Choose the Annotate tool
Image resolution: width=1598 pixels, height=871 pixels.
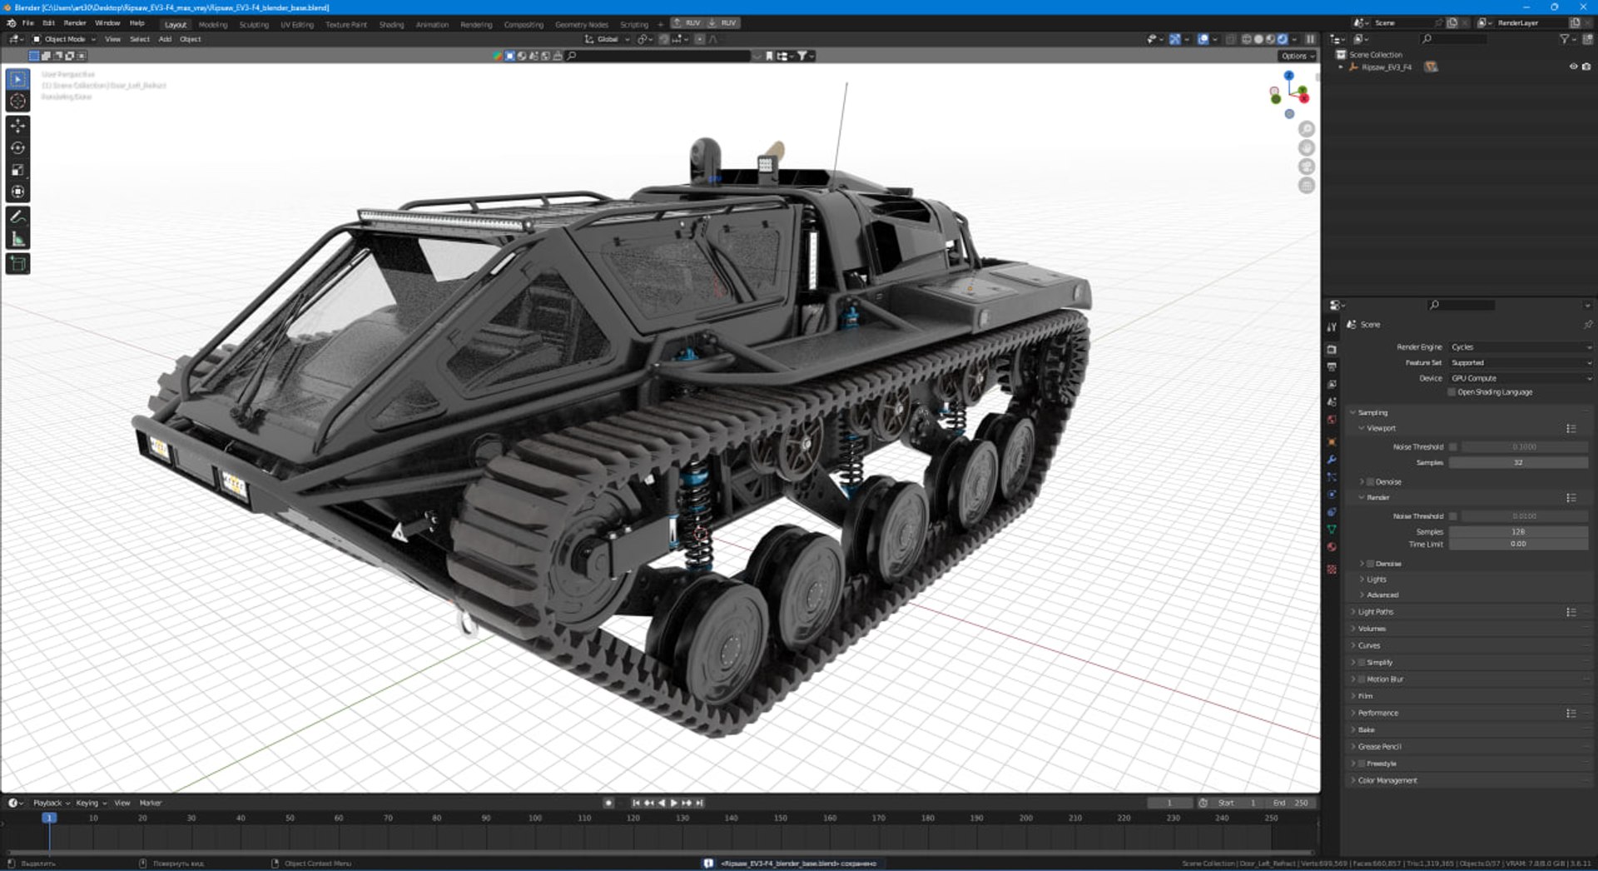tap(17, 217)
